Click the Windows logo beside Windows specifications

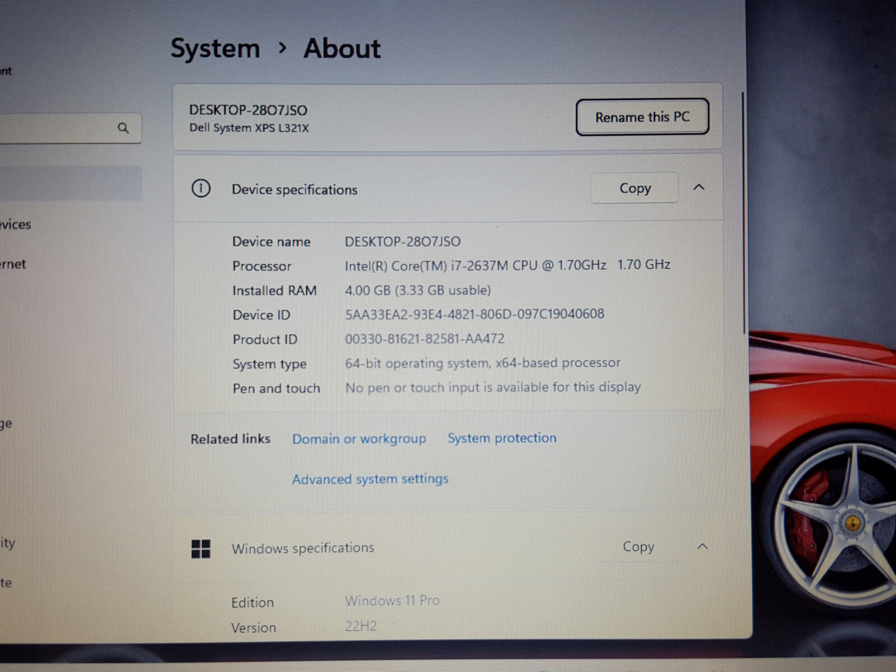(201, 549)
